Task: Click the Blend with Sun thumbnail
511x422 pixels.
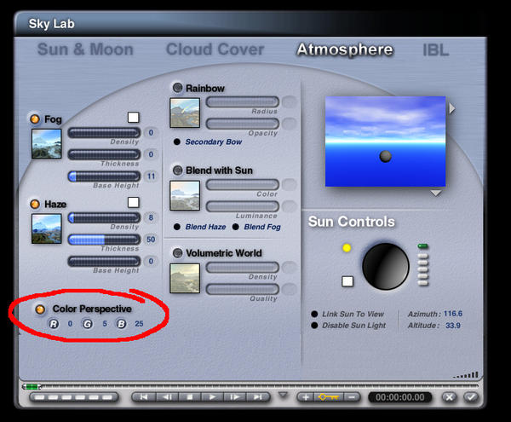Action: click(x=185, y=196)
